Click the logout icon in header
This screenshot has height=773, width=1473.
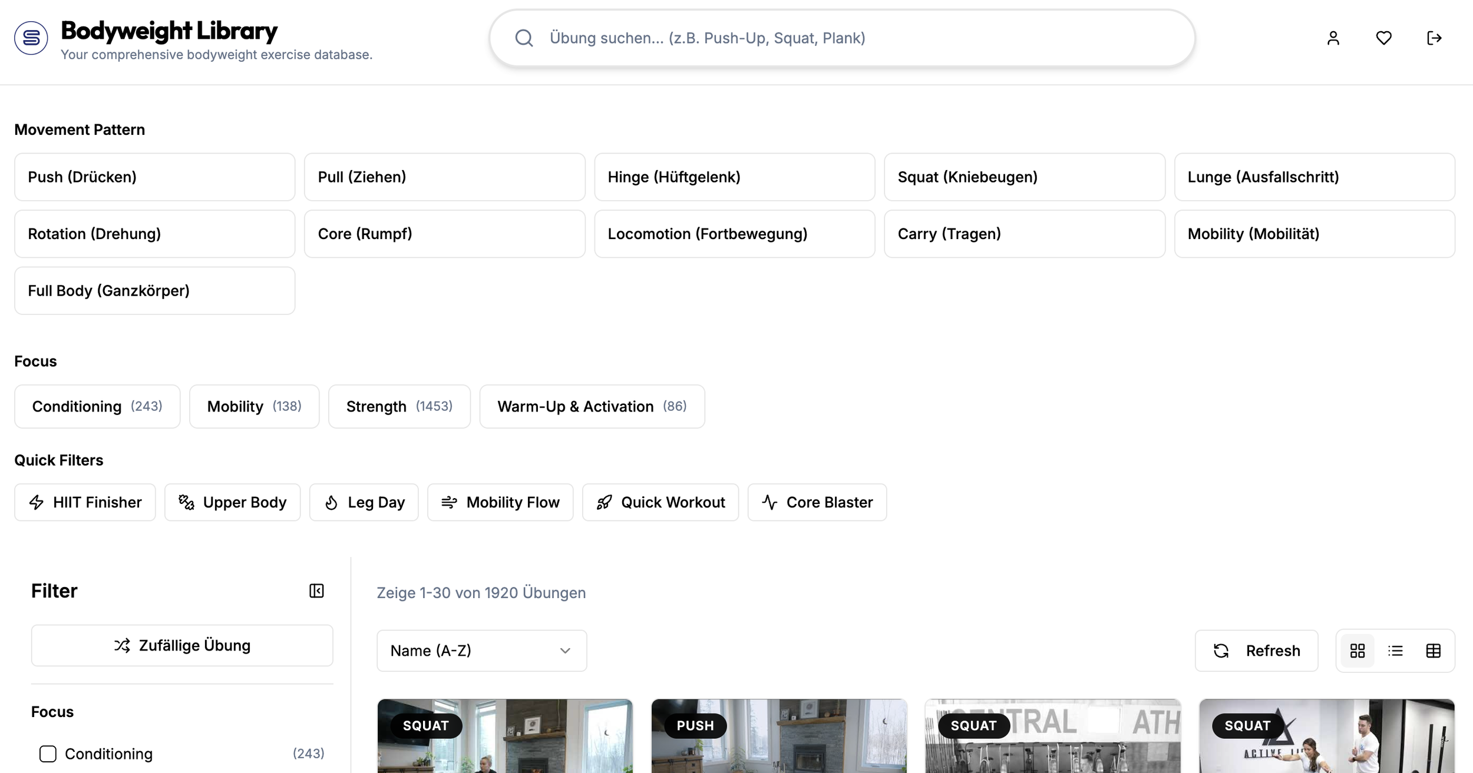point(1434,38)
